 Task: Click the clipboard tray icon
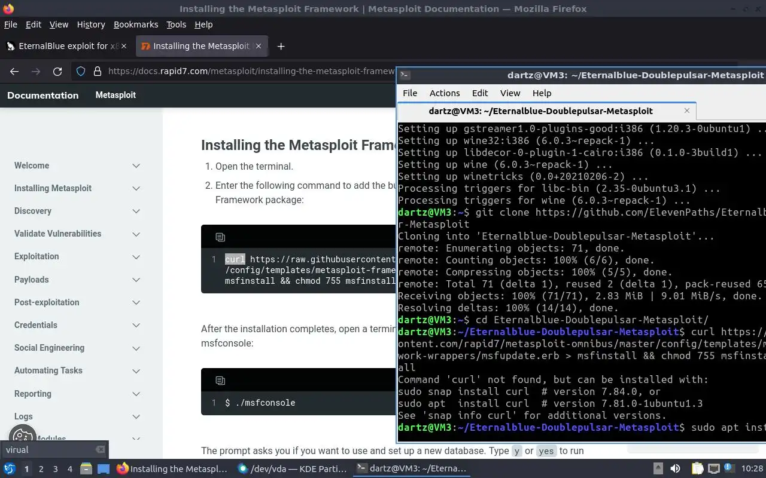[697, 469]
